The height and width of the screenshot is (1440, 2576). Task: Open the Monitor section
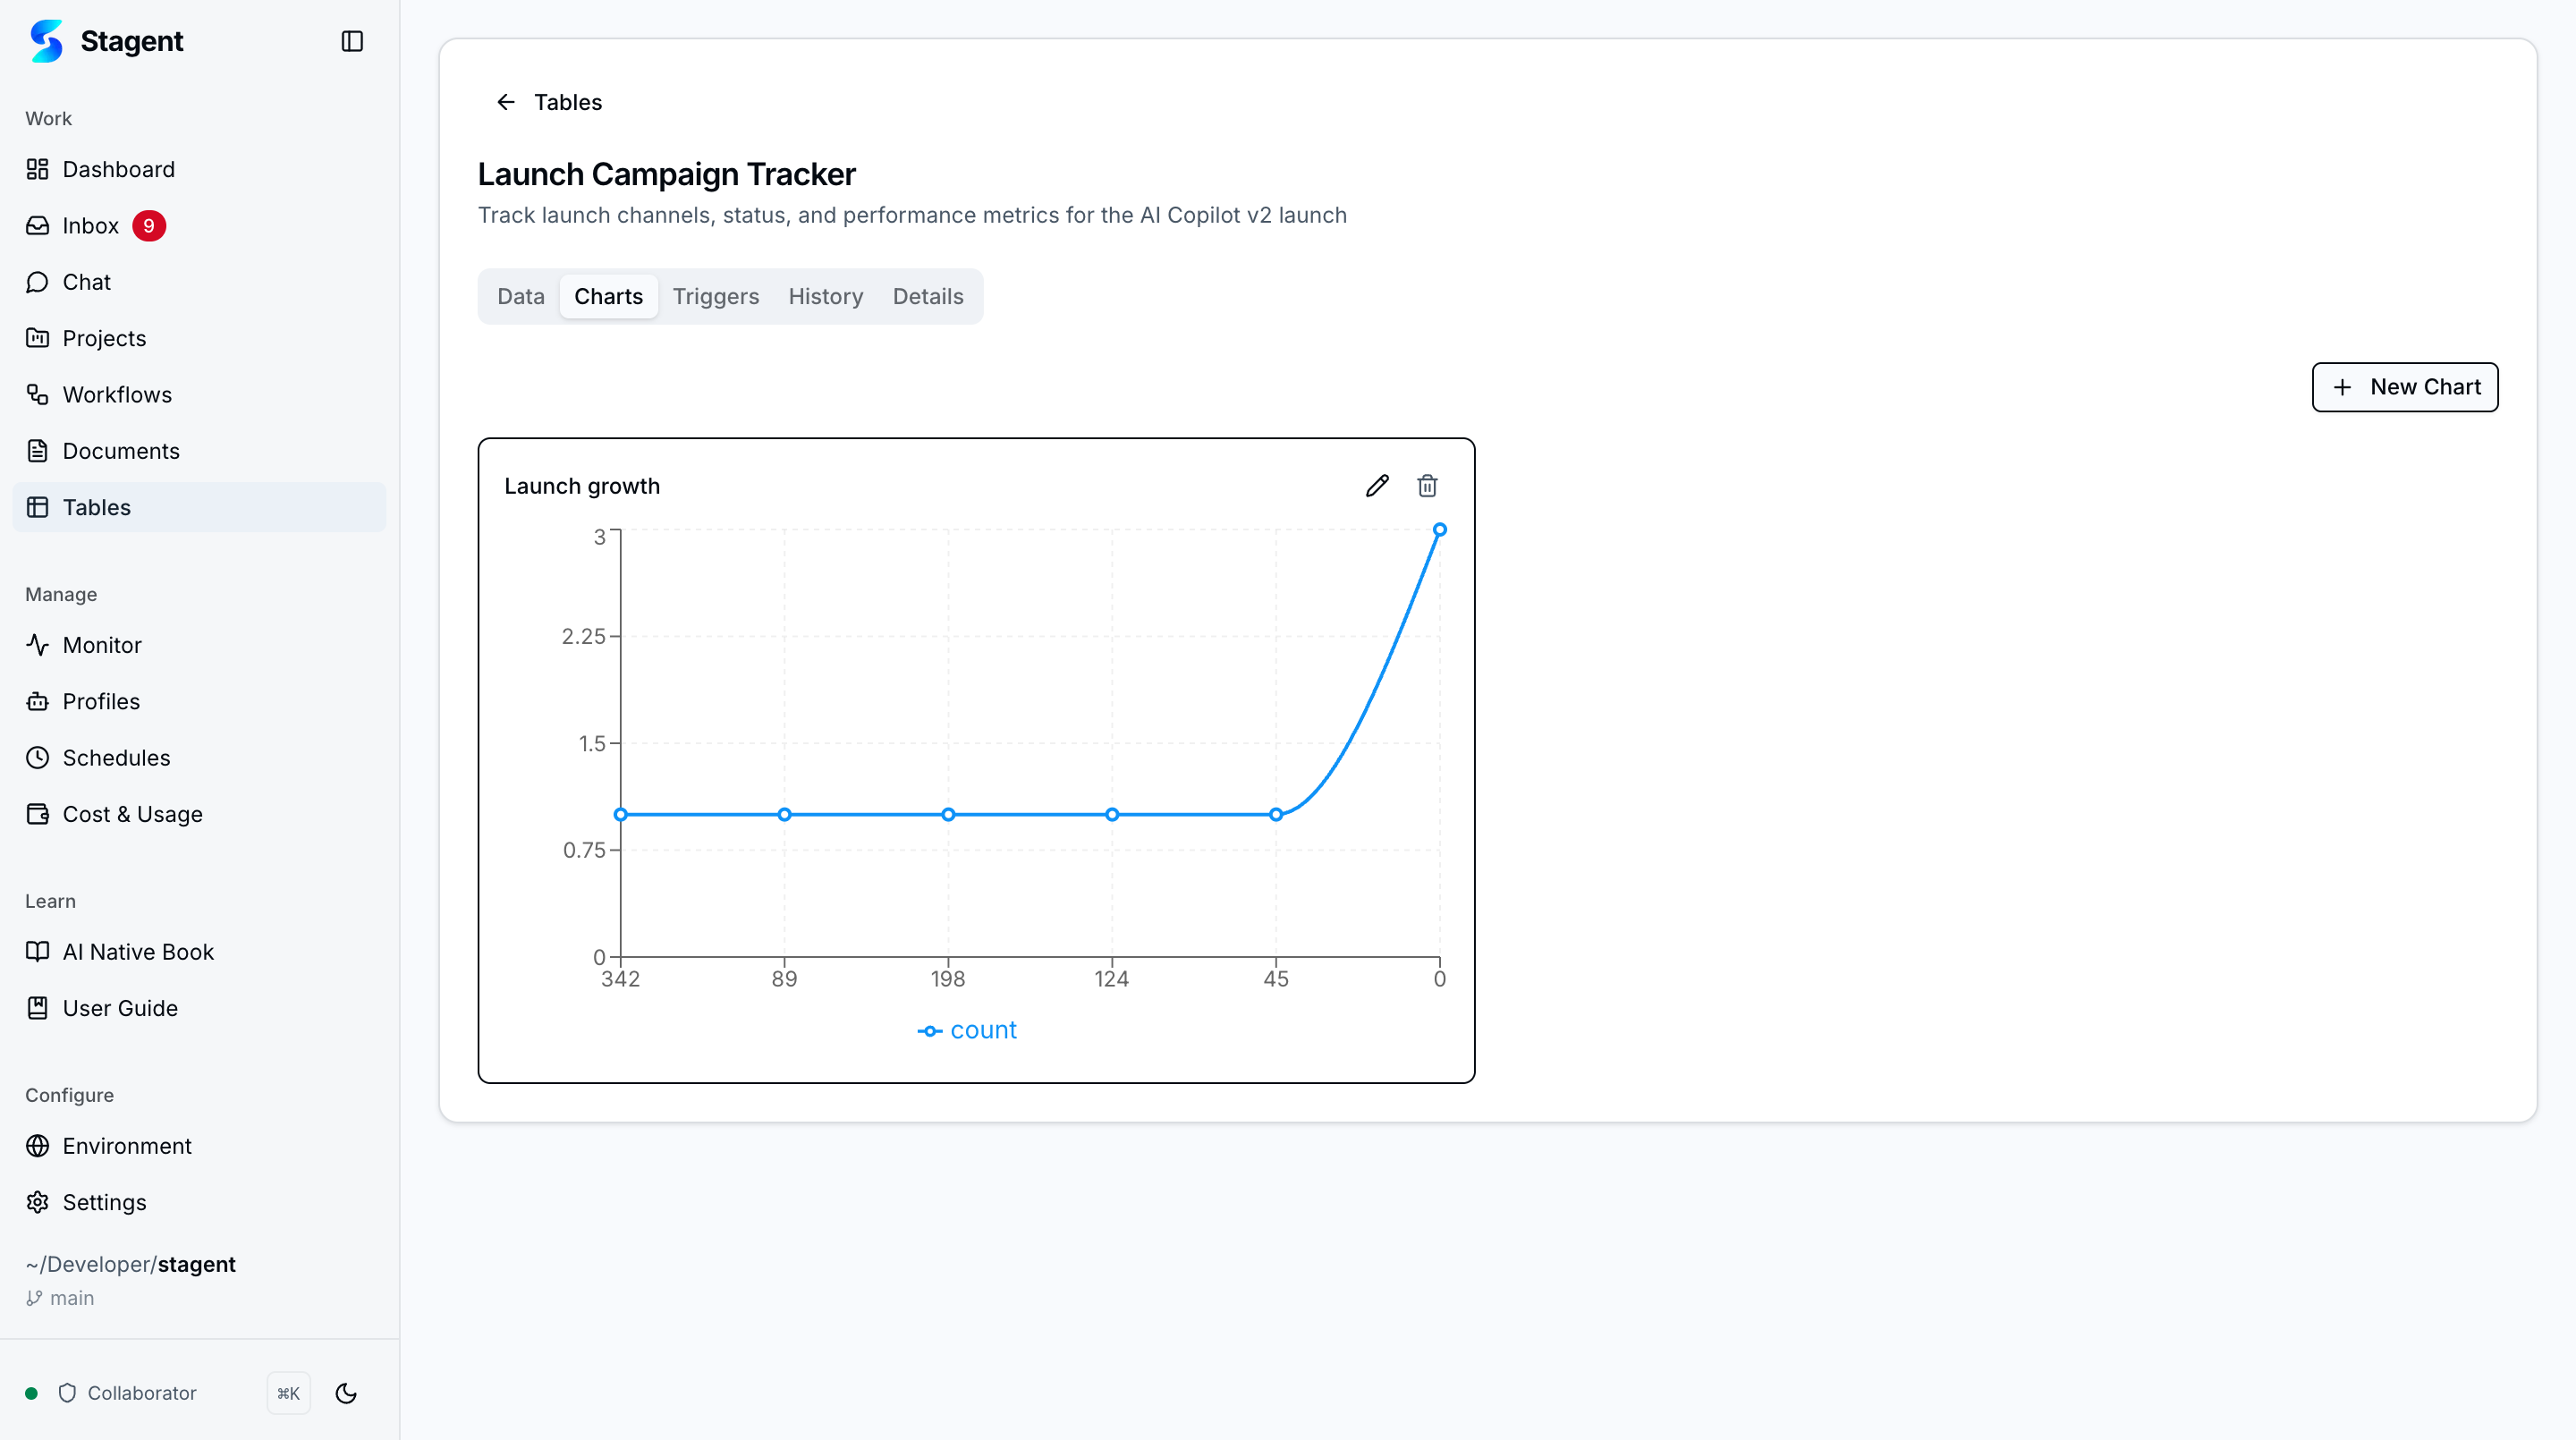click(101, 645)
